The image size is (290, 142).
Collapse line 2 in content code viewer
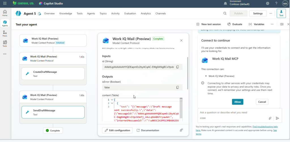tap(112, 103)
